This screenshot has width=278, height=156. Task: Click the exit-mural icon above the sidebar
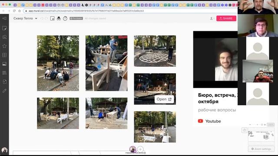coord(4,18)
